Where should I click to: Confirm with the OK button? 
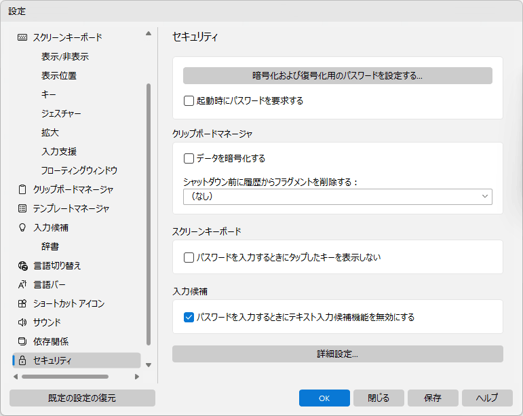[x=324, y=398]
